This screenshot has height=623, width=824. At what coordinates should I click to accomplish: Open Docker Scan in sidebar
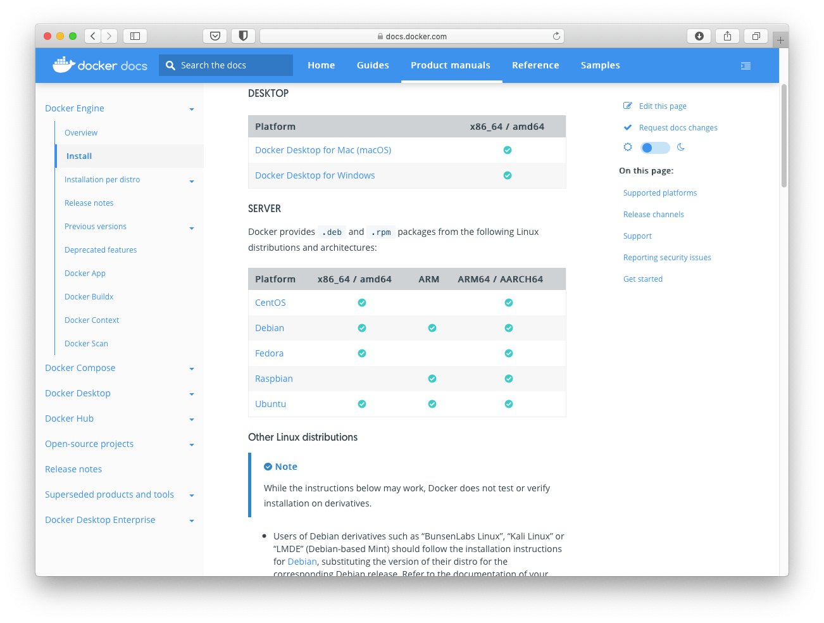(86, 344)
